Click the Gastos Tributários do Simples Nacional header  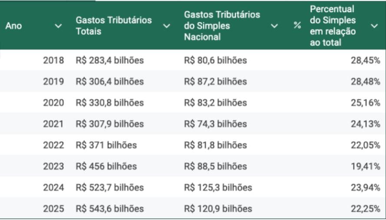click(222, 26)
